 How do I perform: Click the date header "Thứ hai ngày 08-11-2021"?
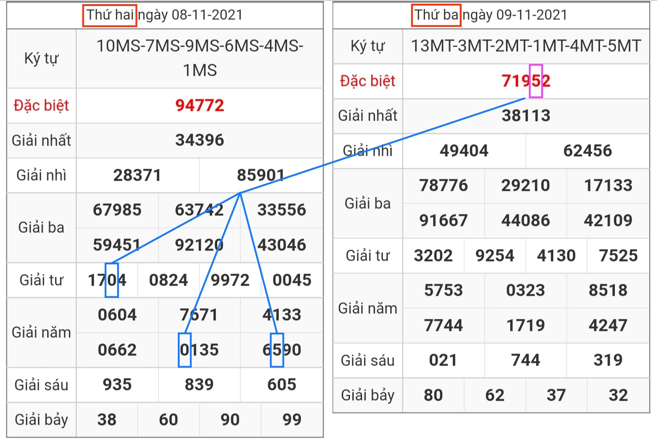pos(165,15)
